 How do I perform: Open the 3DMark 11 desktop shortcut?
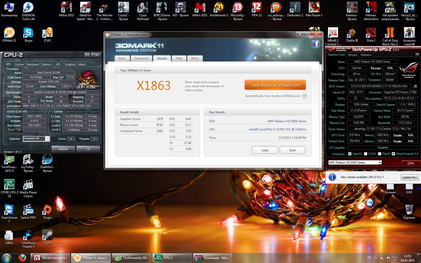(x=9, y=35)
